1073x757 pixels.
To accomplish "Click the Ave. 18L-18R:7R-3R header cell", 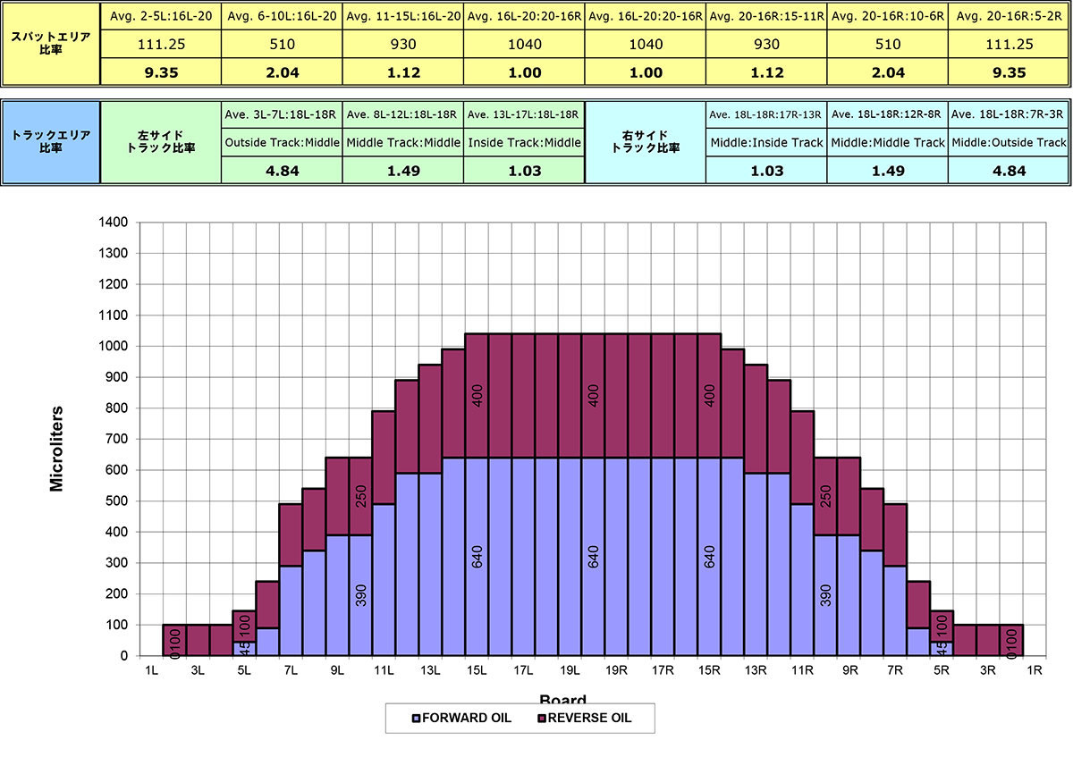I will [x=1009, y=114].
